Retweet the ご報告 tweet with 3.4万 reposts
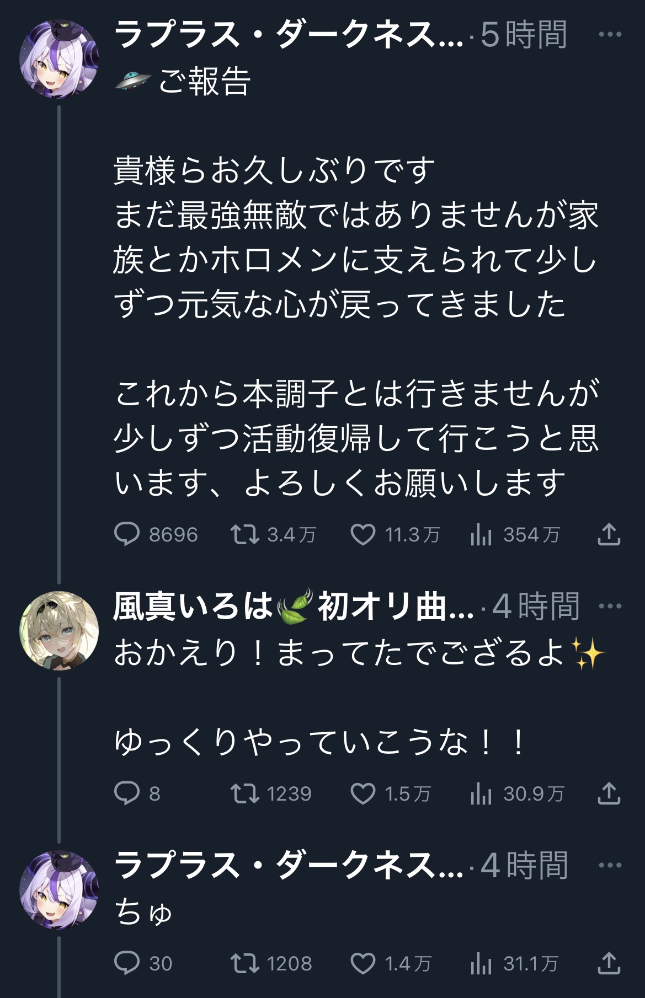The width and height of the screenshot is (645, 998). (x=244, y=534)
